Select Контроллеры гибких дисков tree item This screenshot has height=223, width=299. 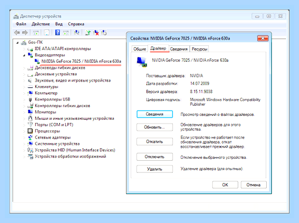tap(62, 106)
